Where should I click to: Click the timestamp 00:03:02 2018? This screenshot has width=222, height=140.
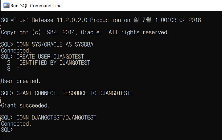coord(181,20)
